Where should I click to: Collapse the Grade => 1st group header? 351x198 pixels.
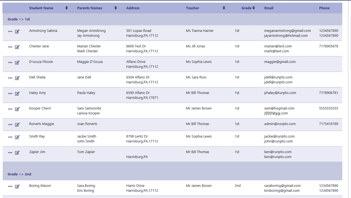(x=19, y=19)
